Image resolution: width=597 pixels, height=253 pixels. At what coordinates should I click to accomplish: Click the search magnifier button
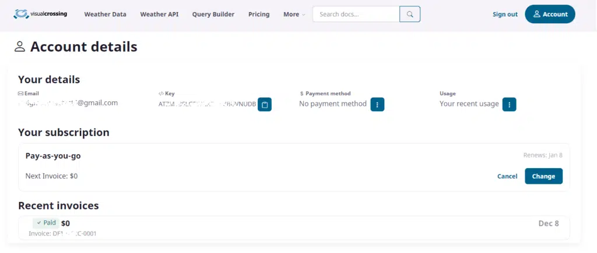pos(410,15)
